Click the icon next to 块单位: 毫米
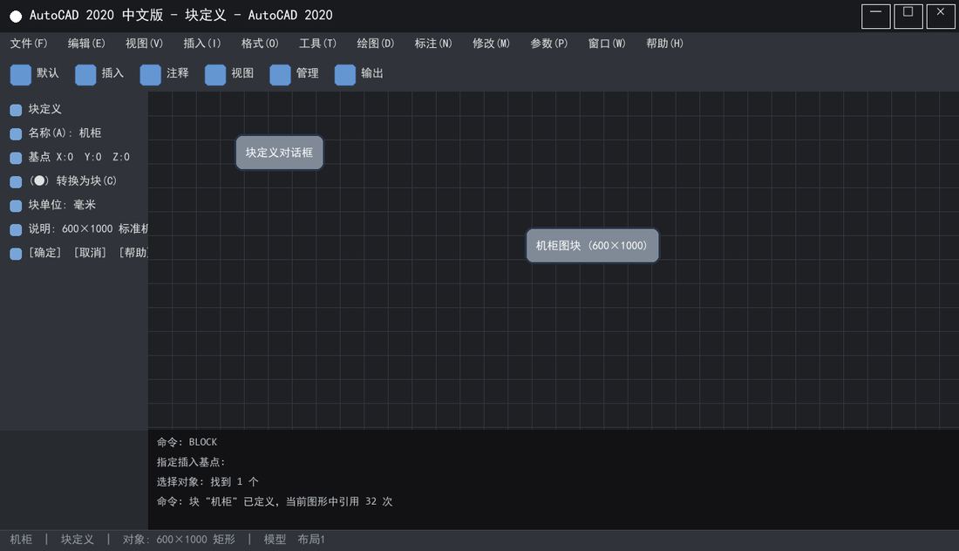This screenshot has width=959, height=551. pyautogui.click(x=16, y=206)
